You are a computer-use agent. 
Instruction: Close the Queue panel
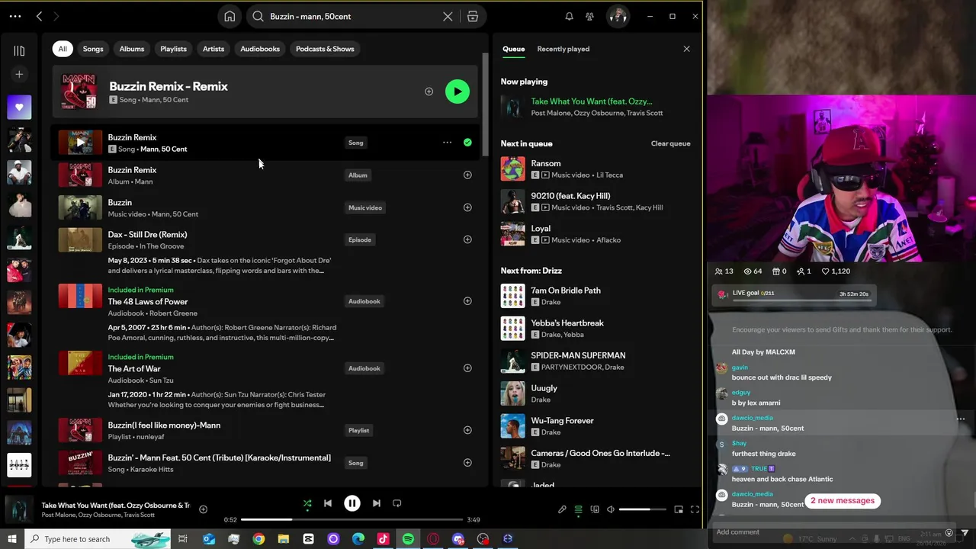(x=686, y=49)
